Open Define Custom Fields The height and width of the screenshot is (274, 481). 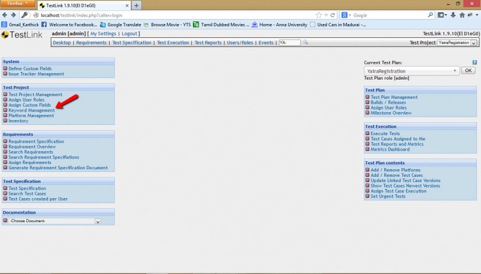pyautogui.click(x=30, y=69)
